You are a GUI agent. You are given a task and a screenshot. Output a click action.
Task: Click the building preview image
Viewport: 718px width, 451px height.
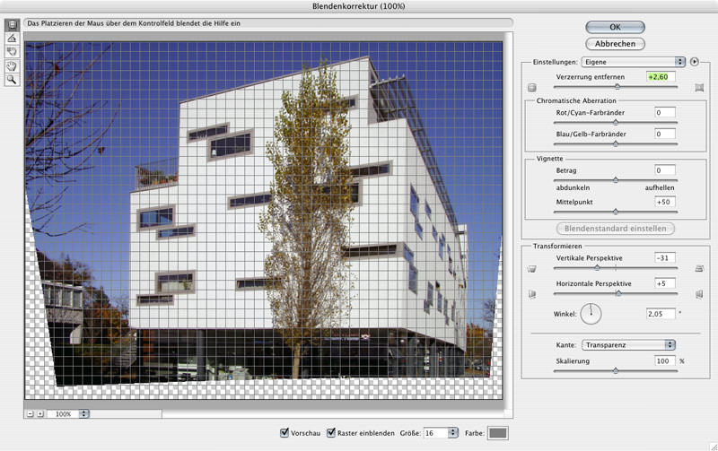click(264, 221)
